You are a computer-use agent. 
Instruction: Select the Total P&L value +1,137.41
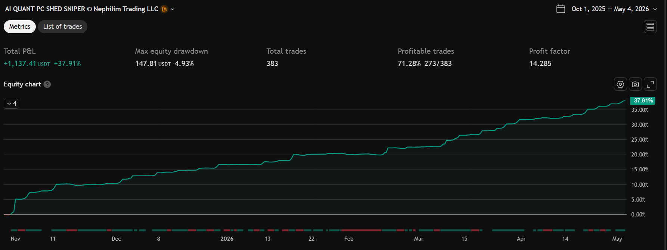(x=20, y=64)
